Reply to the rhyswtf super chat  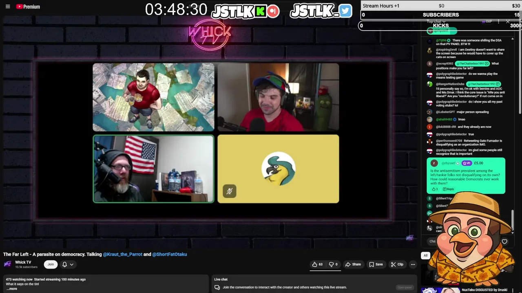[x=448, y=189]
